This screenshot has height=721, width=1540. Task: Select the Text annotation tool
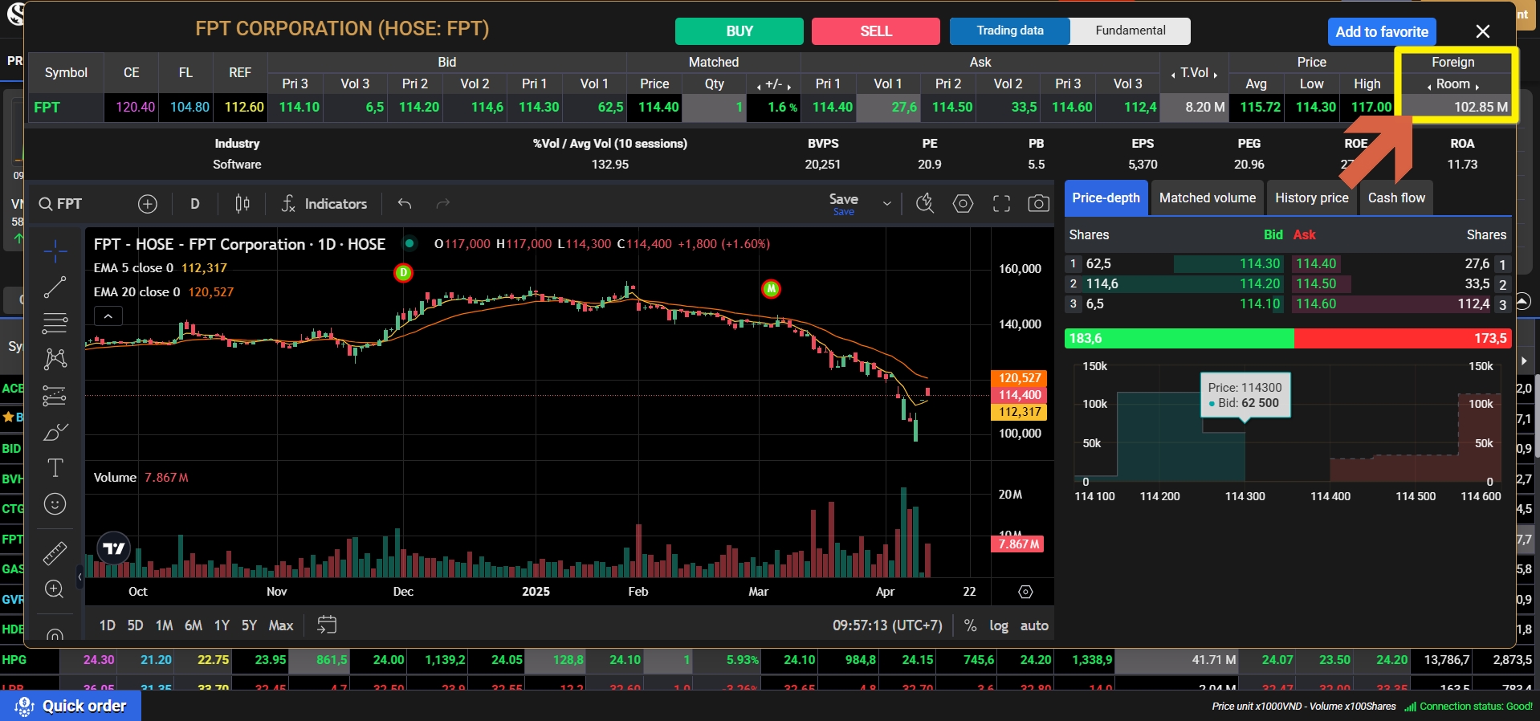coord(55,468)
